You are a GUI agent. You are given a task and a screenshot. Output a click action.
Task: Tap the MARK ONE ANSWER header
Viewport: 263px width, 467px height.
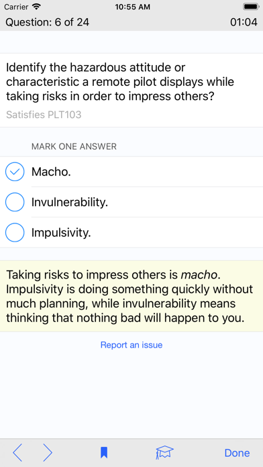(74, 146)
